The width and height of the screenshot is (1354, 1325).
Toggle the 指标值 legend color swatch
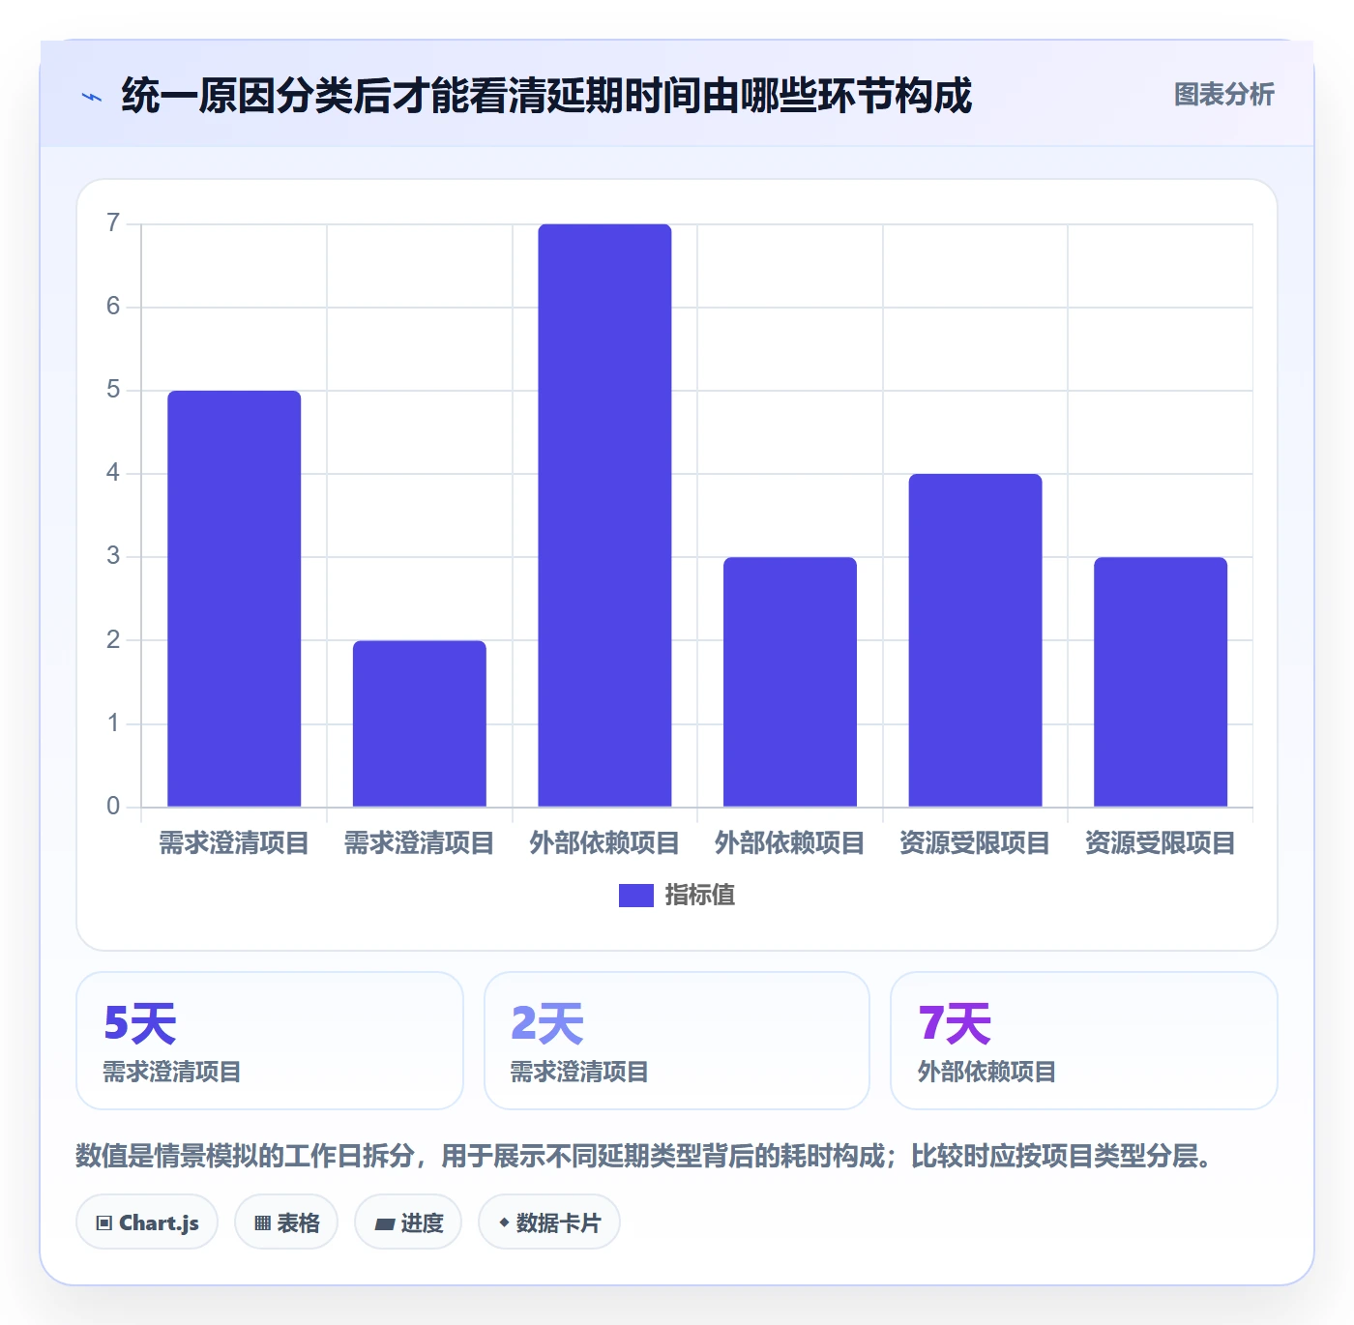pyautogui.click(x=636, y=896)
